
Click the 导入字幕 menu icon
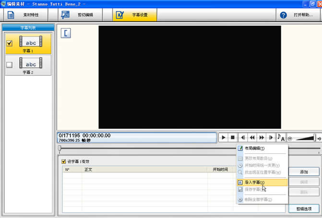pos(240,183)
